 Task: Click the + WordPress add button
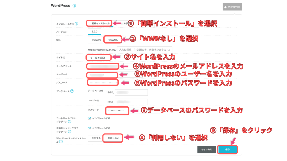(232, 7)
